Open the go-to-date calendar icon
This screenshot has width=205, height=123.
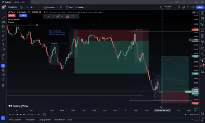pyautogui.click(x=44, y=114)
